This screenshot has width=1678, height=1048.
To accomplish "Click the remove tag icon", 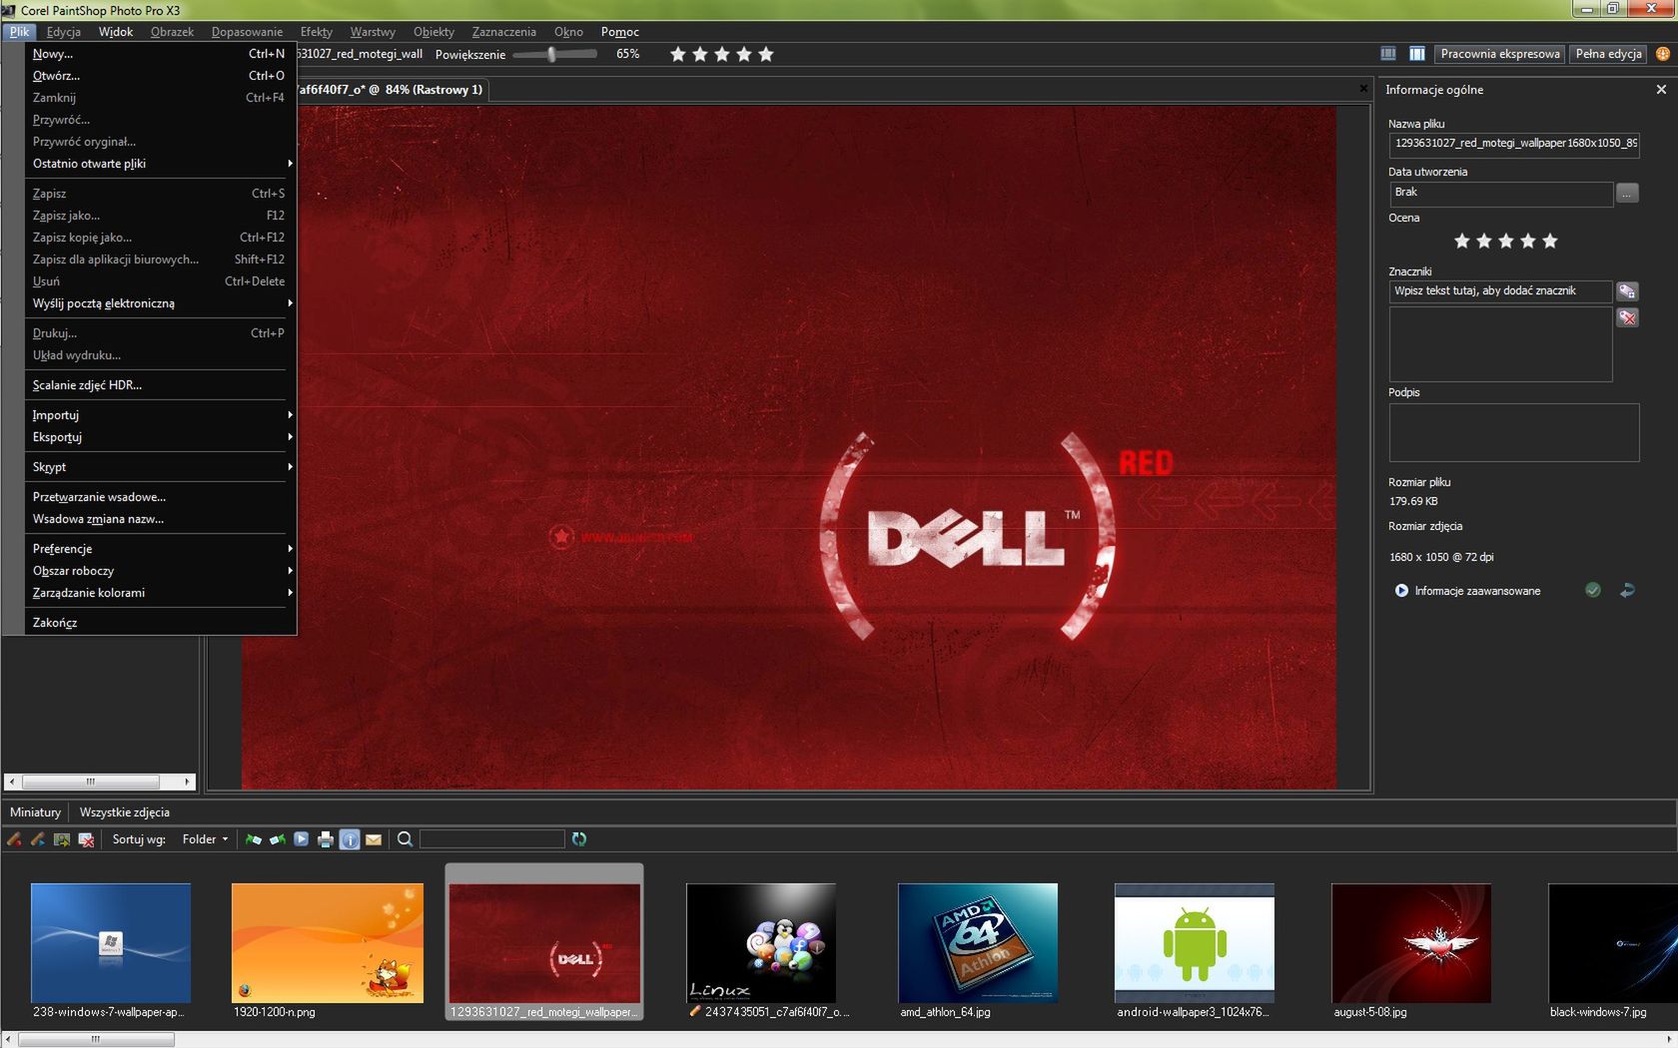I will pyautogui.click(x=1627, y=317).
